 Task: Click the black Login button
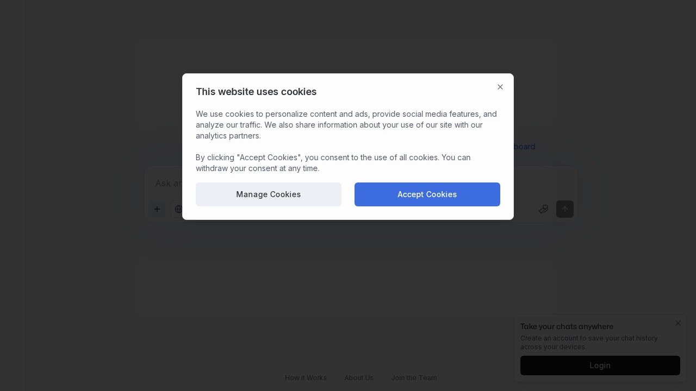tap(600, 365)
